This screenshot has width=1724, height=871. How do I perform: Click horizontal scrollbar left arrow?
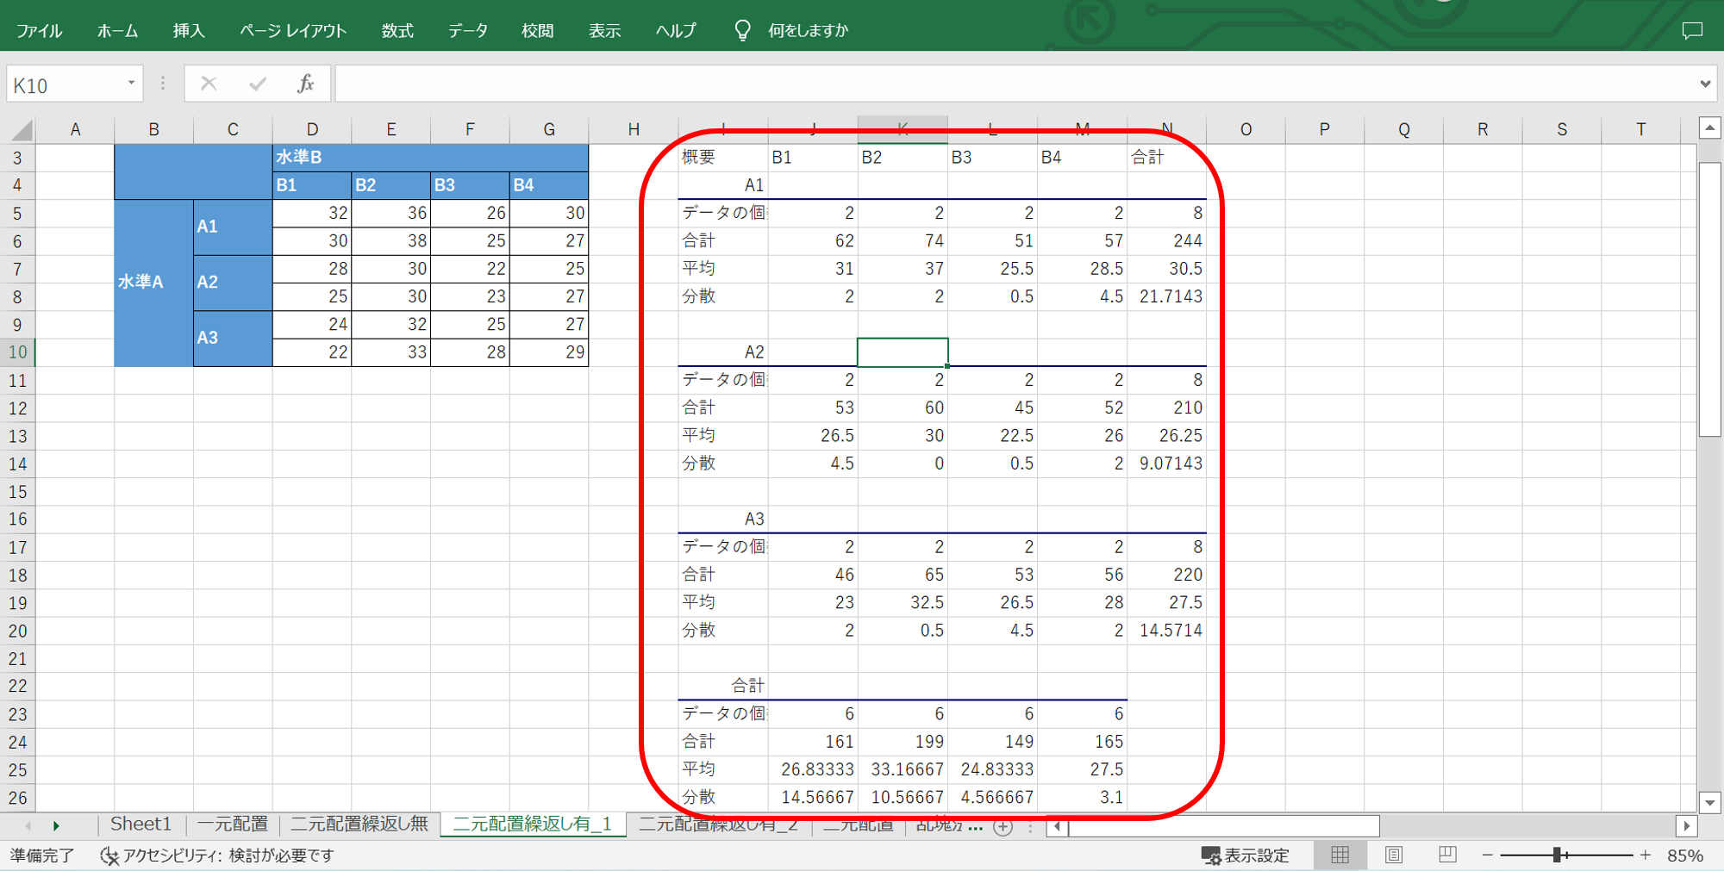(x=1058, y=827)
